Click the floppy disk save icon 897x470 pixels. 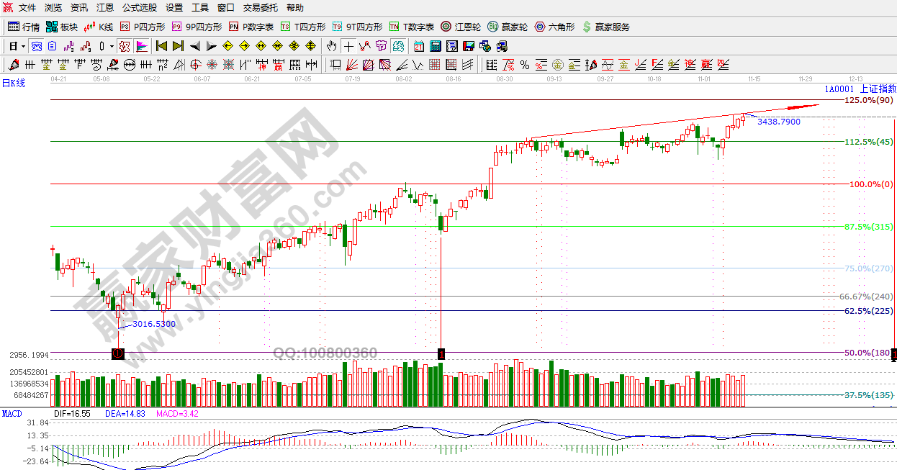pos(469,46)
